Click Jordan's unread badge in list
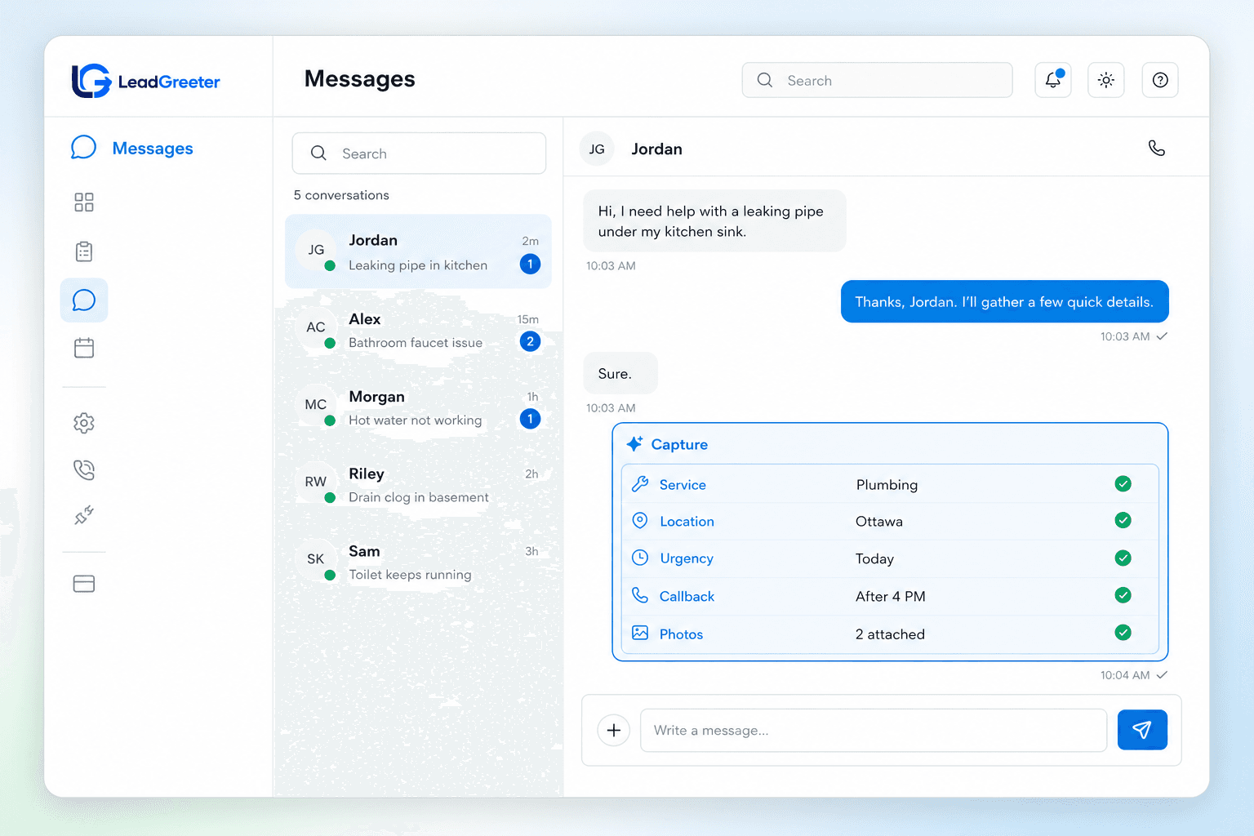Image resolution: width=1254 pixels, height=836 pixels. (530, 264)
